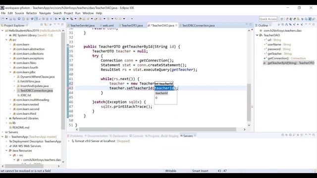
Task: Select getTeacherById method in Outline
Action: [x=291, y=63]
